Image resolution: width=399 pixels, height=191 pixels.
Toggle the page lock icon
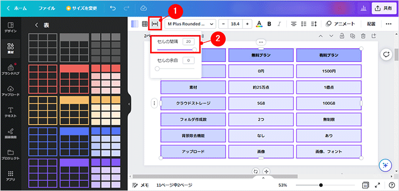point(342,36)
